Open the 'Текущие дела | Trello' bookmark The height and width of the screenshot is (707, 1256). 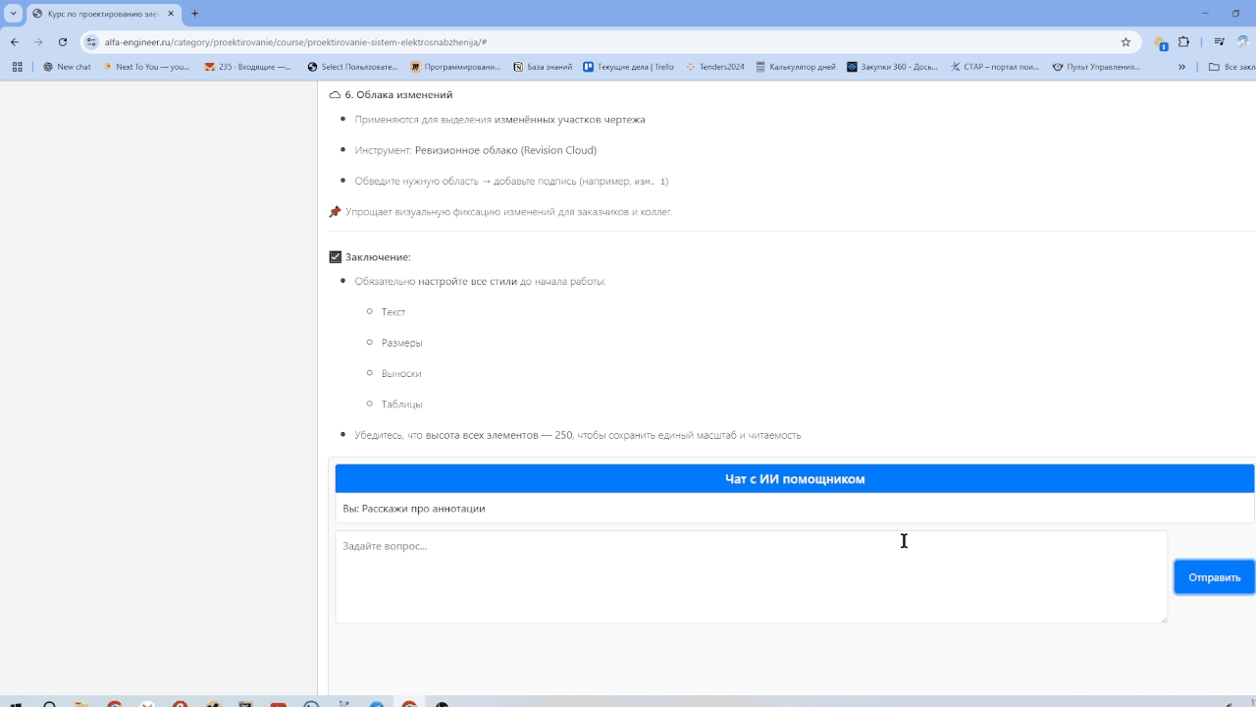(x=628, y=67)
